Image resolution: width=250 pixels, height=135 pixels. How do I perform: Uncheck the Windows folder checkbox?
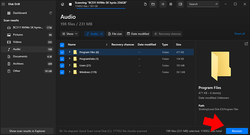tap(62, 72)
